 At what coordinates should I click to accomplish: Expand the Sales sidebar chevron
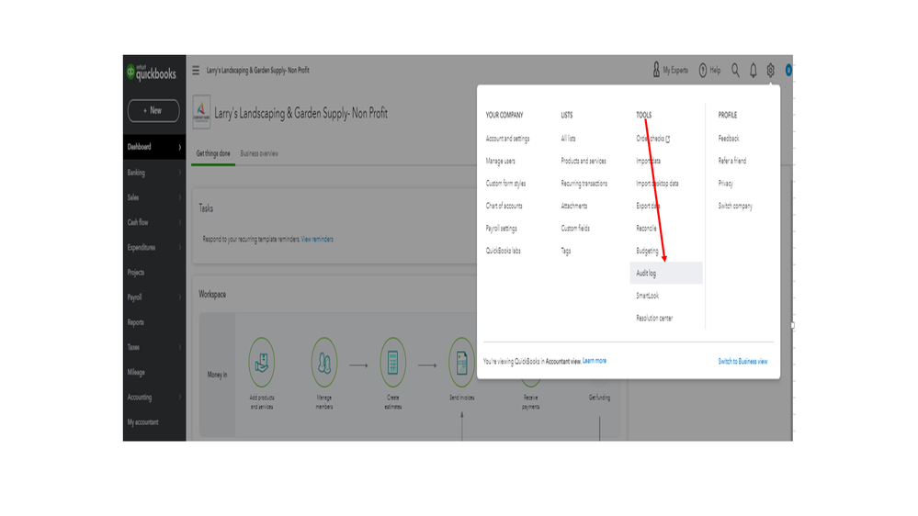point(180,197)
